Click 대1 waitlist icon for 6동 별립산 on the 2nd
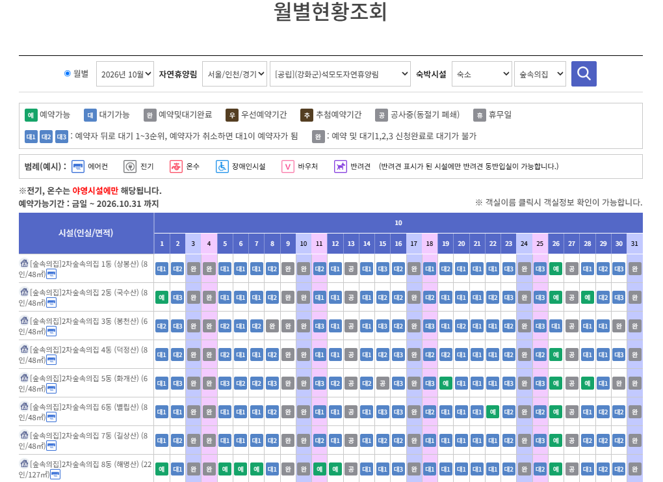Viewport: 663px width, 482px height. [x=177, y=412]
